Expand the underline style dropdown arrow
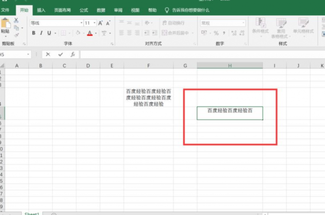Viewport: 325px width, 215px height. [x=55, y=33]
